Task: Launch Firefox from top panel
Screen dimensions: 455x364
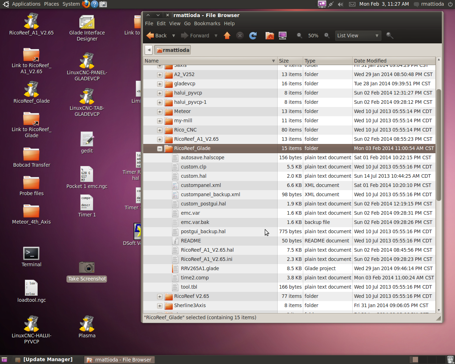Action: [86, 4]
